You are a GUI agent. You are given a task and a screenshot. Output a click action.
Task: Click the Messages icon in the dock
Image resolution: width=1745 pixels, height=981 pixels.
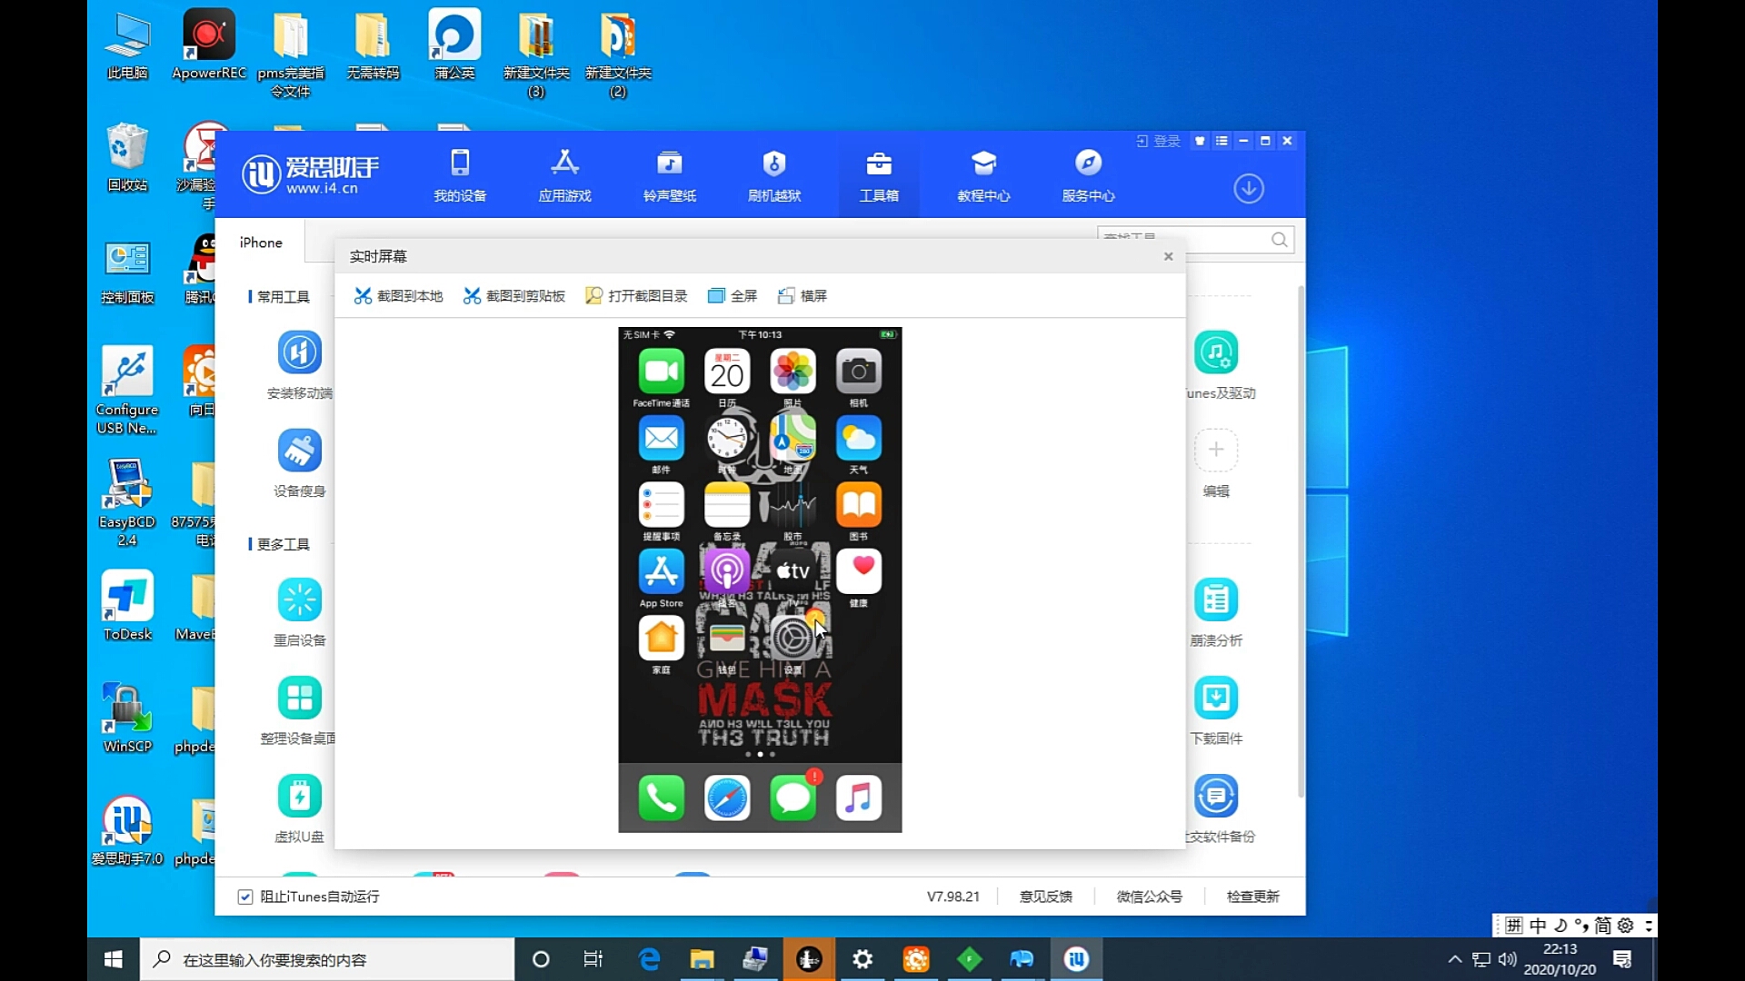click(793, 798)
